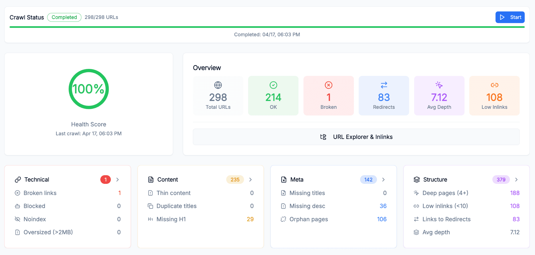
Task: Click the Missing titles file-X icon
Action: click(283, 193)
